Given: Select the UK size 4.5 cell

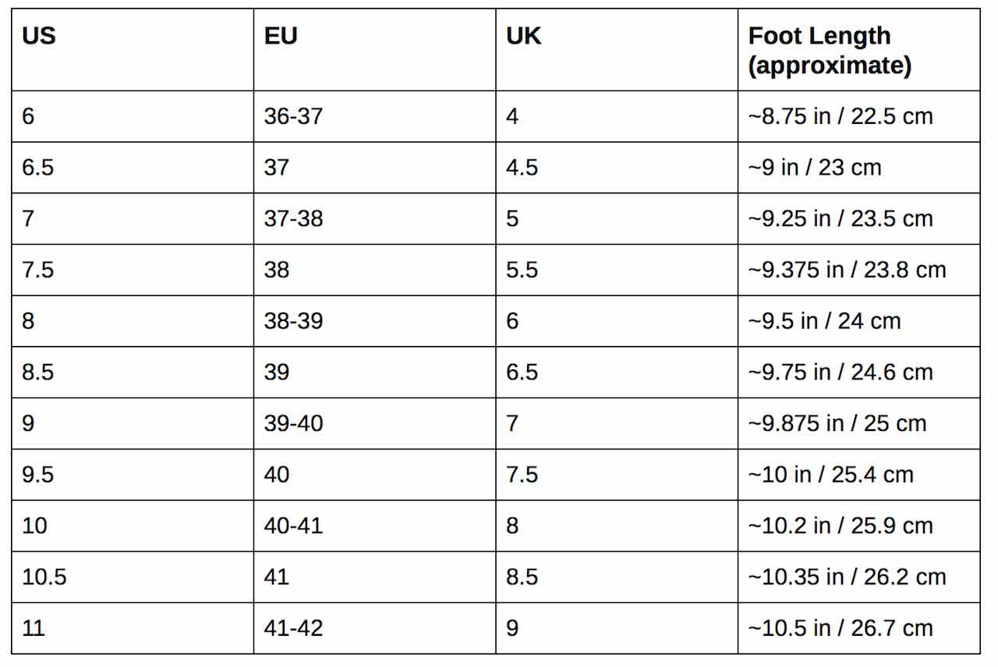Looking at the screenshot, I should pyautogui.click(x=522, y=168).
